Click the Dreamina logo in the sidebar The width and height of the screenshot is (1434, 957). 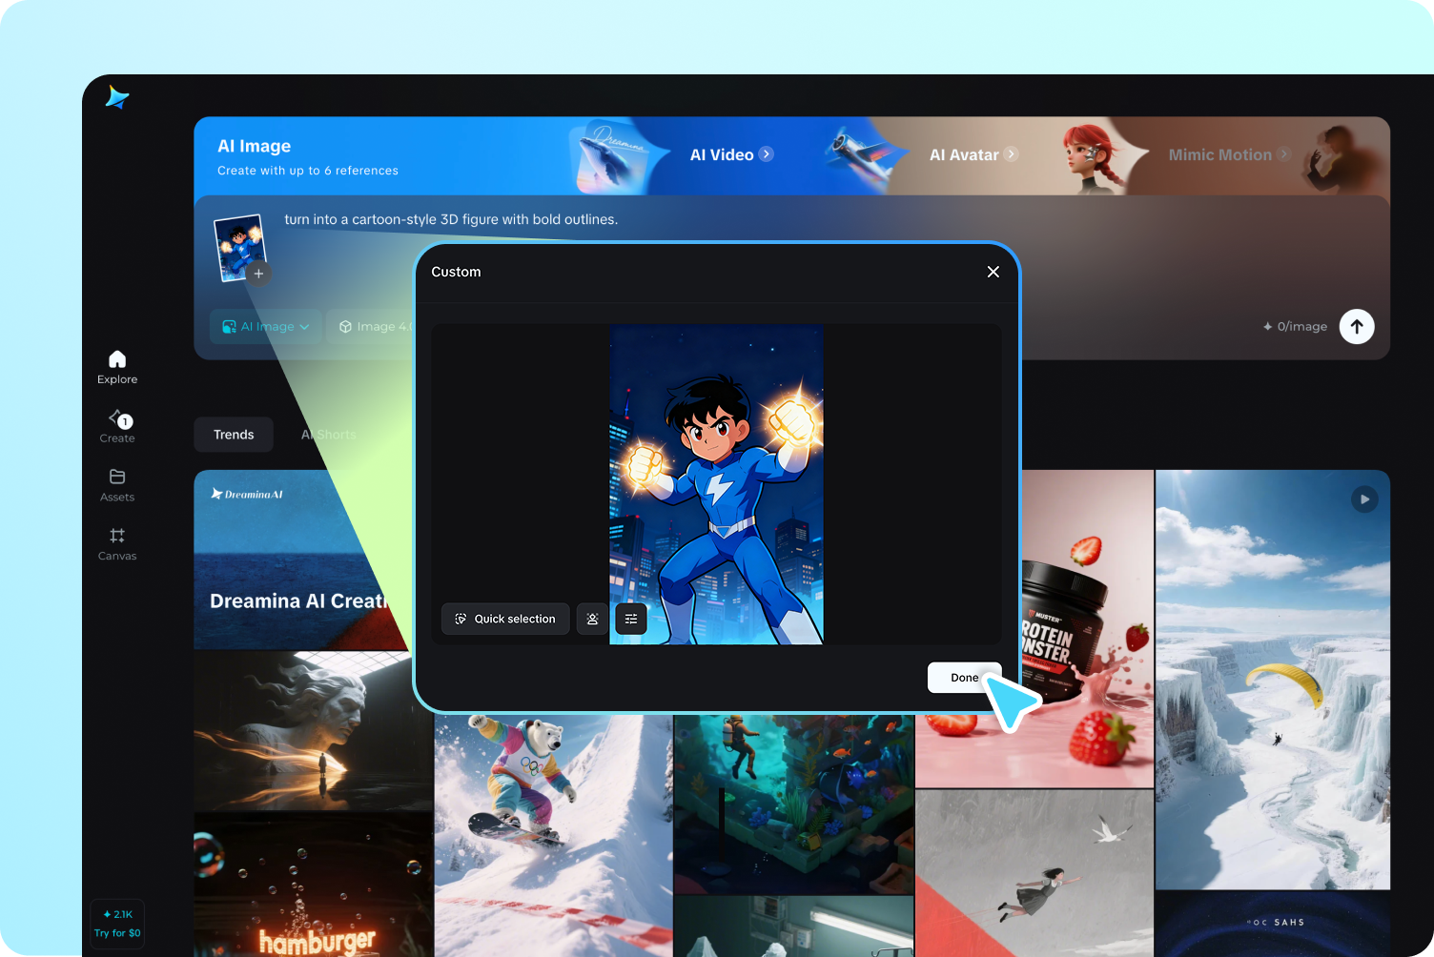tap(117, 97)
